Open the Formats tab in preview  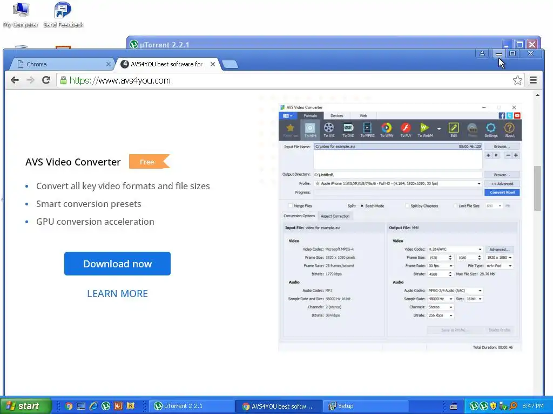coord(311,115)
